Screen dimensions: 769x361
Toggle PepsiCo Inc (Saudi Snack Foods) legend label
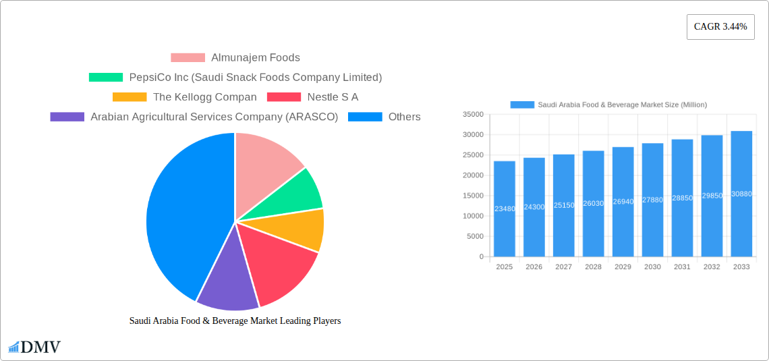pyautogui.click(x=256, y=77)
